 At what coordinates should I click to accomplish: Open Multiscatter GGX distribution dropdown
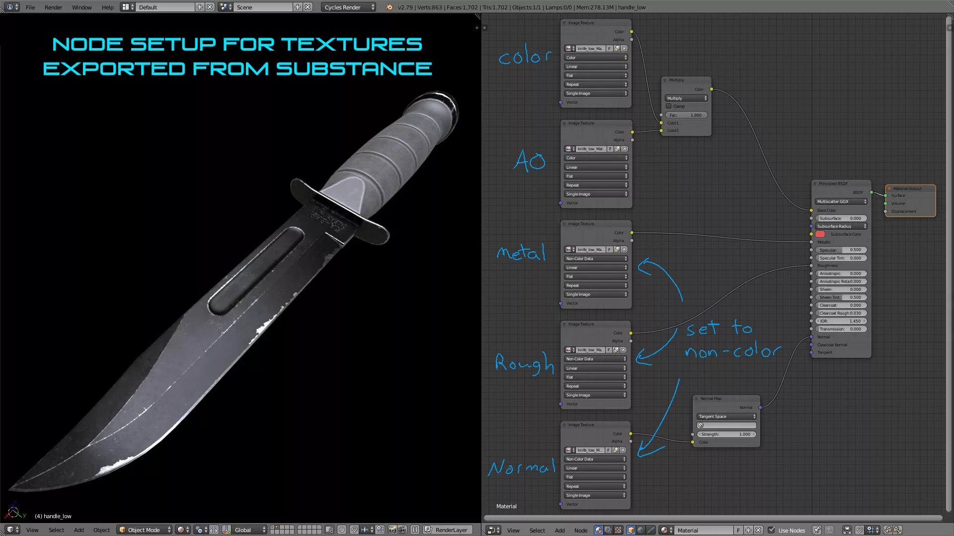pyautogui.click(x=841, y=201)
